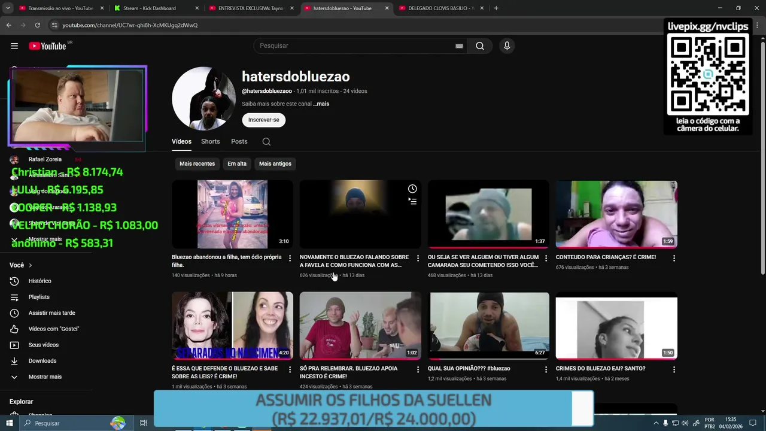766x431 pixels.
Task: Filter videos by Em alta
Action: [x=237, y=164]
